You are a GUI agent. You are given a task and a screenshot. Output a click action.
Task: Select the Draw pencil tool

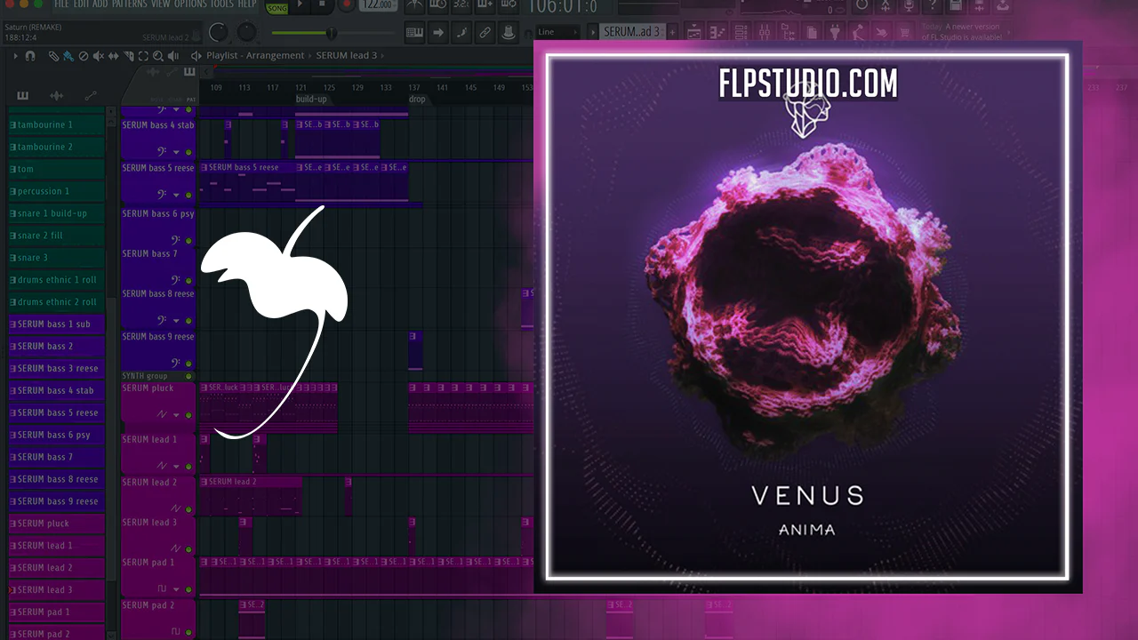(x=53, y=55)
